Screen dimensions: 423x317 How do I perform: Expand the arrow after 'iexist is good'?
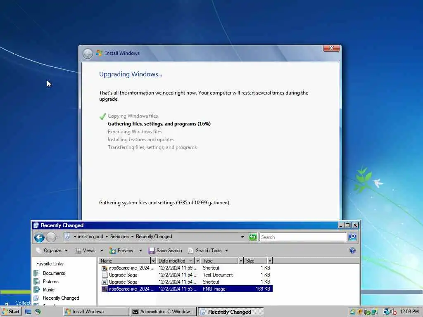coord(107,237)
